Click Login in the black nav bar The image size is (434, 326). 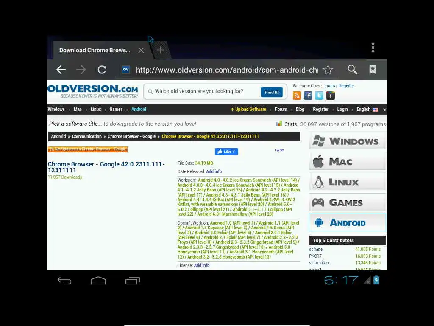(342, 109)
